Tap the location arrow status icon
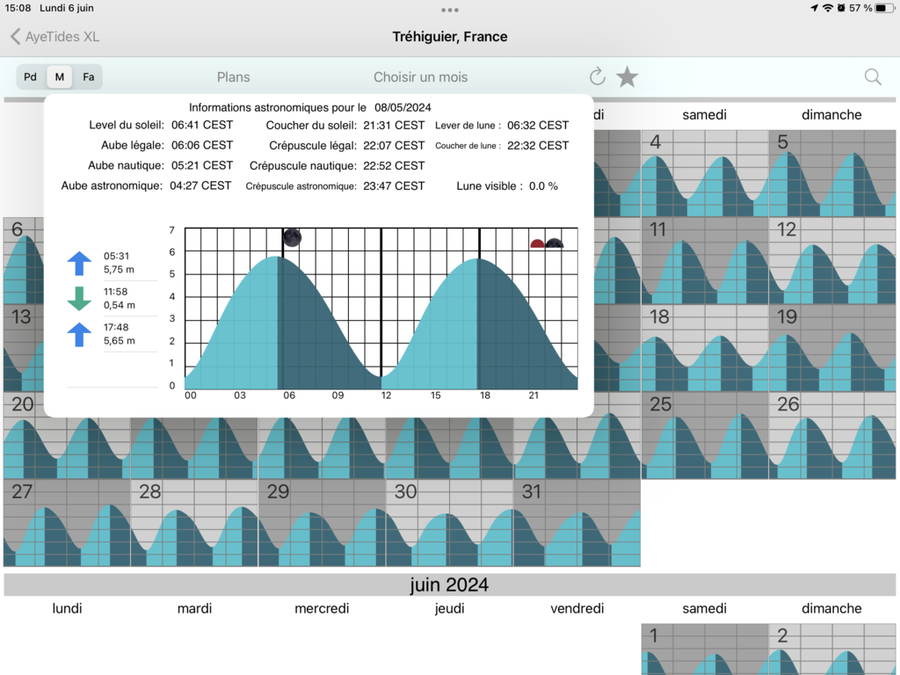The width and height of the screenshot is (900, 675). click(814, 8)
